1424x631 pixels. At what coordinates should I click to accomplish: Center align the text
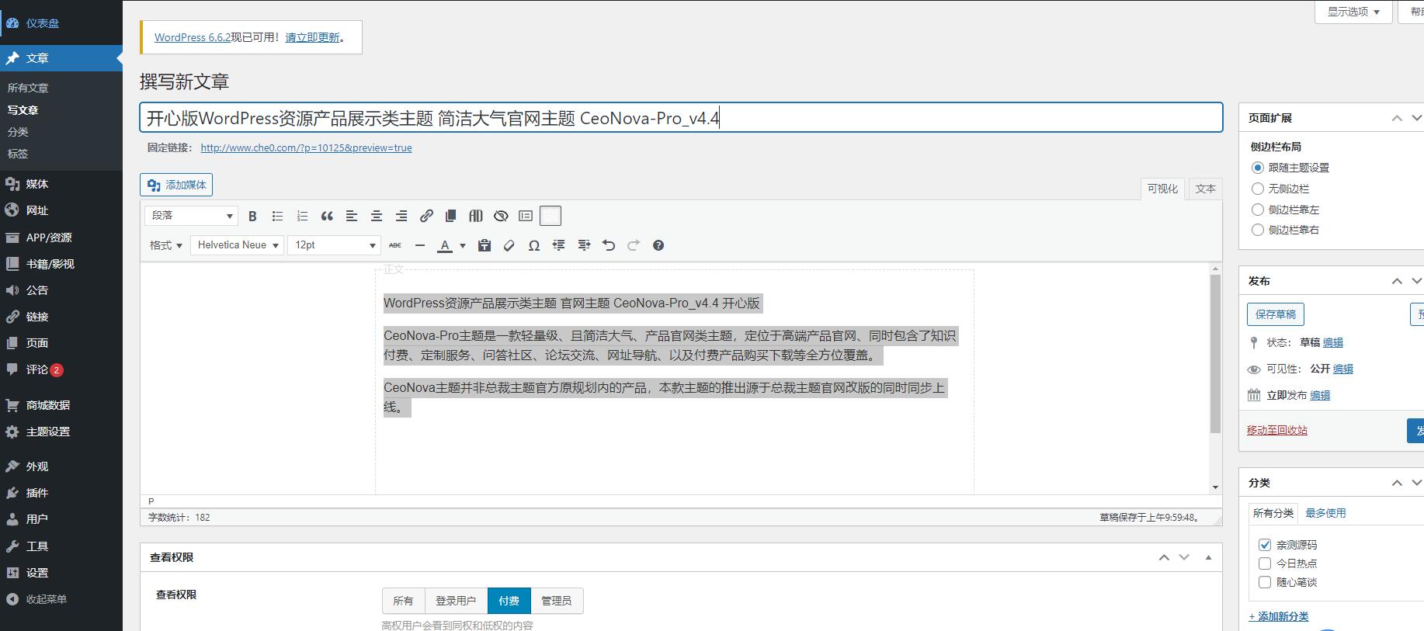pos(377,216)
